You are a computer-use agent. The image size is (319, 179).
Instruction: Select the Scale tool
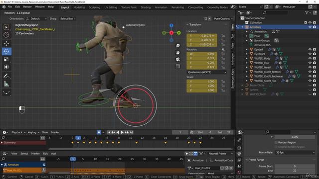coord(6,59)
